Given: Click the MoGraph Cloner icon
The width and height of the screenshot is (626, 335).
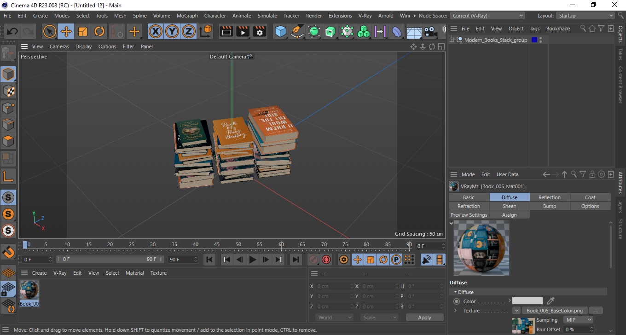Looking at the screenshot, I should pos(364,32).
